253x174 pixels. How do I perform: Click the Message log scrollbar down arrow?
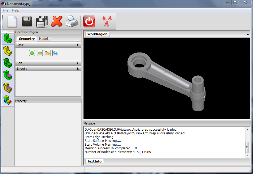pyautogui.click(x=247, y=156)
